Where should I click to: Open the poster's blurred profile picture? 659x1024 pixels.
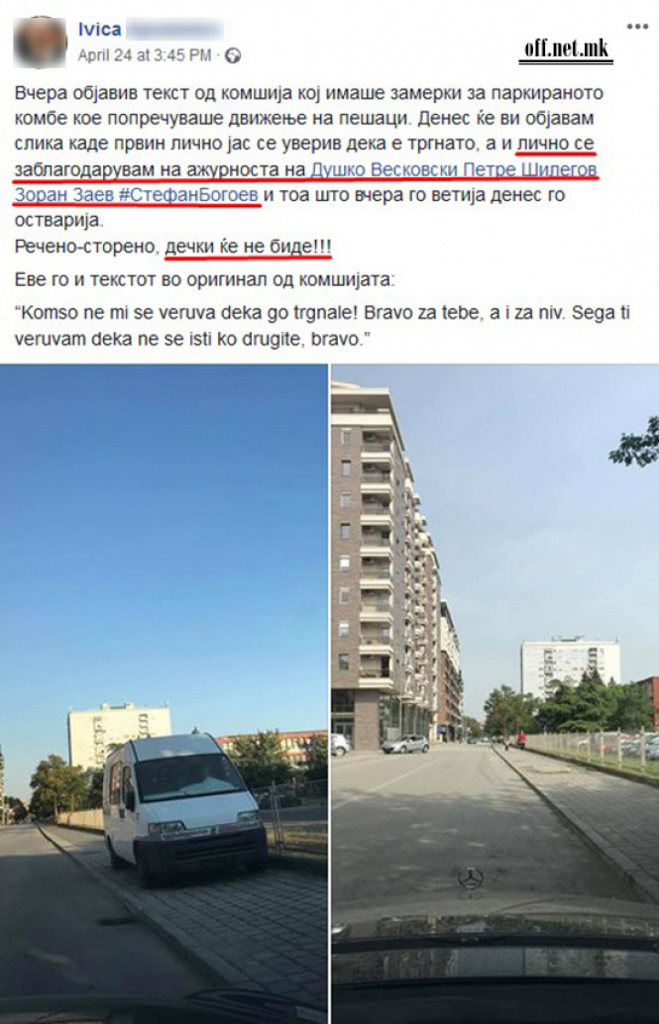coord(40,42)
